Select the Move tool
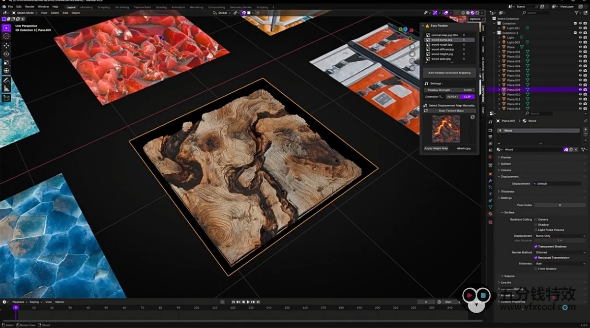590x328 pixels. click(x=6, y=46)
